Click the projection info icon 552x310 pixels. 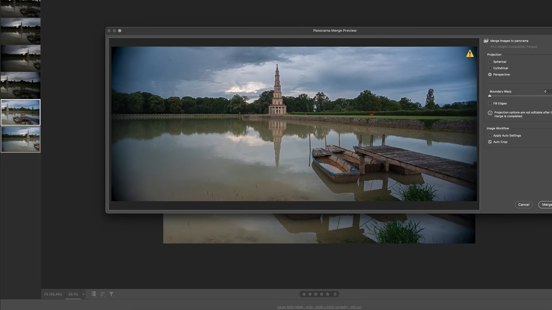[490, 113]
